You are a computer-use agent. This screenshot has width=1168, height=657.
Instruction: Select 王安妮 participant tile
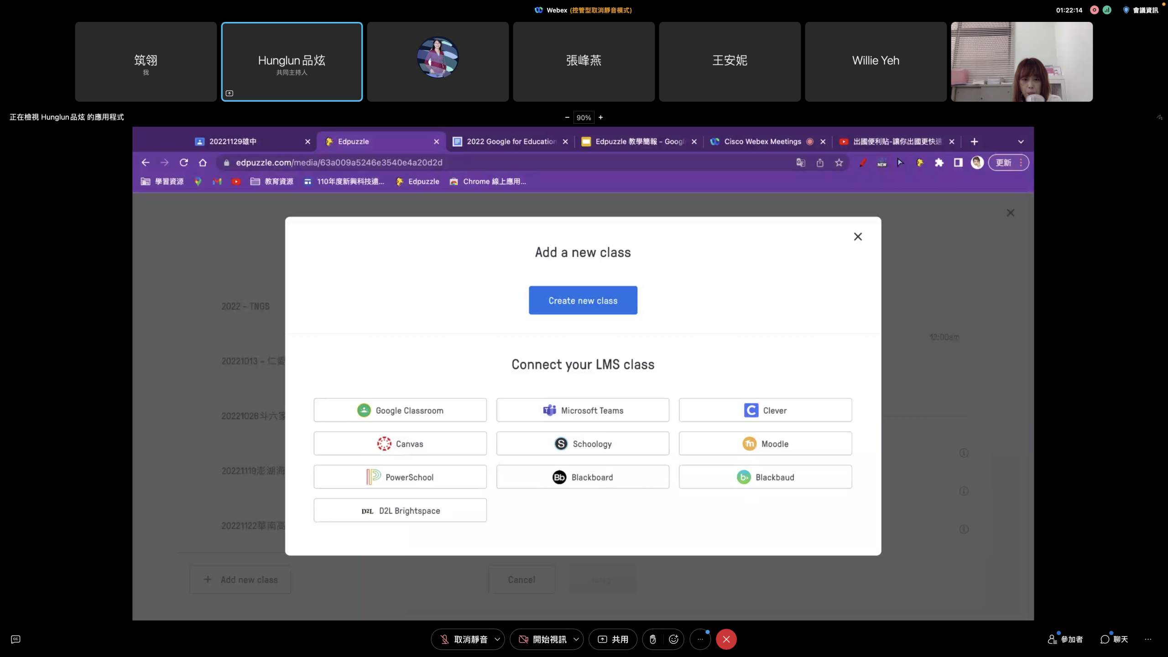point(730,62)
